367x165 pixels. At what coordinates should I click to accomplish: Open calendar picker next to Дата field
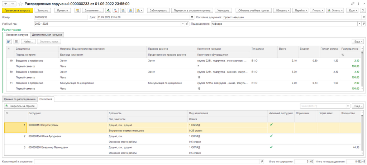click(192, 17)
